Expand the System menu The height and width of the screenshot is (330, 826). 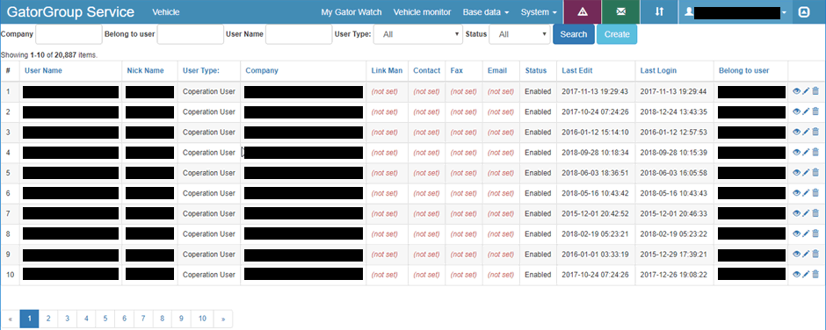pyautogui.click(x=539, y=12)
